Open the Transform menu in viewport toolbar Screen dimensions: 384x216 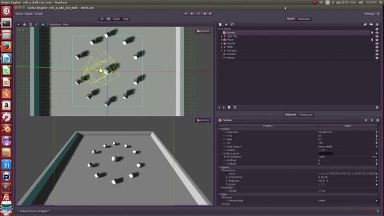tap(55, 25)
